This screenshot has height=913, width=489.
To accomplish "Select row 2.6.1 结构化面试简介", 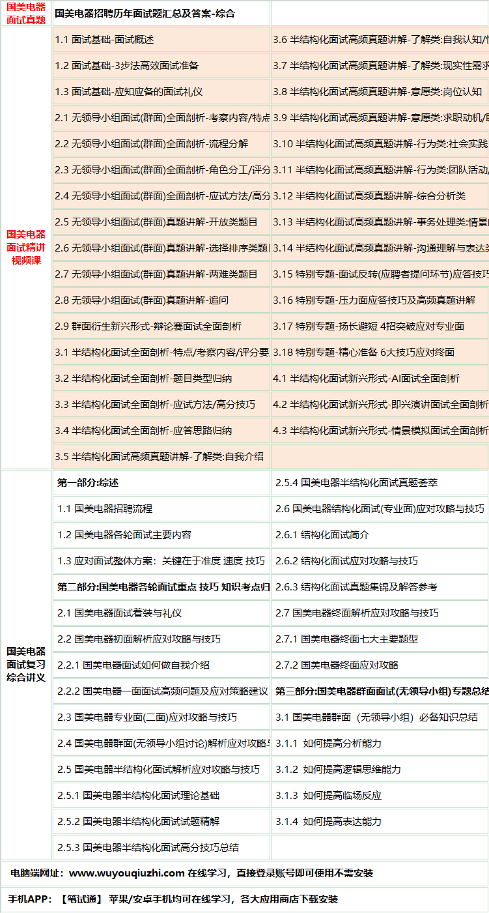I will click(380, 534).
